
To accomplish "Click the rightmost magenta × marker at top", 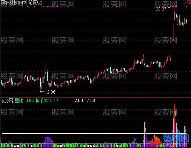I will pyautogui.click(x=186, y=7).
